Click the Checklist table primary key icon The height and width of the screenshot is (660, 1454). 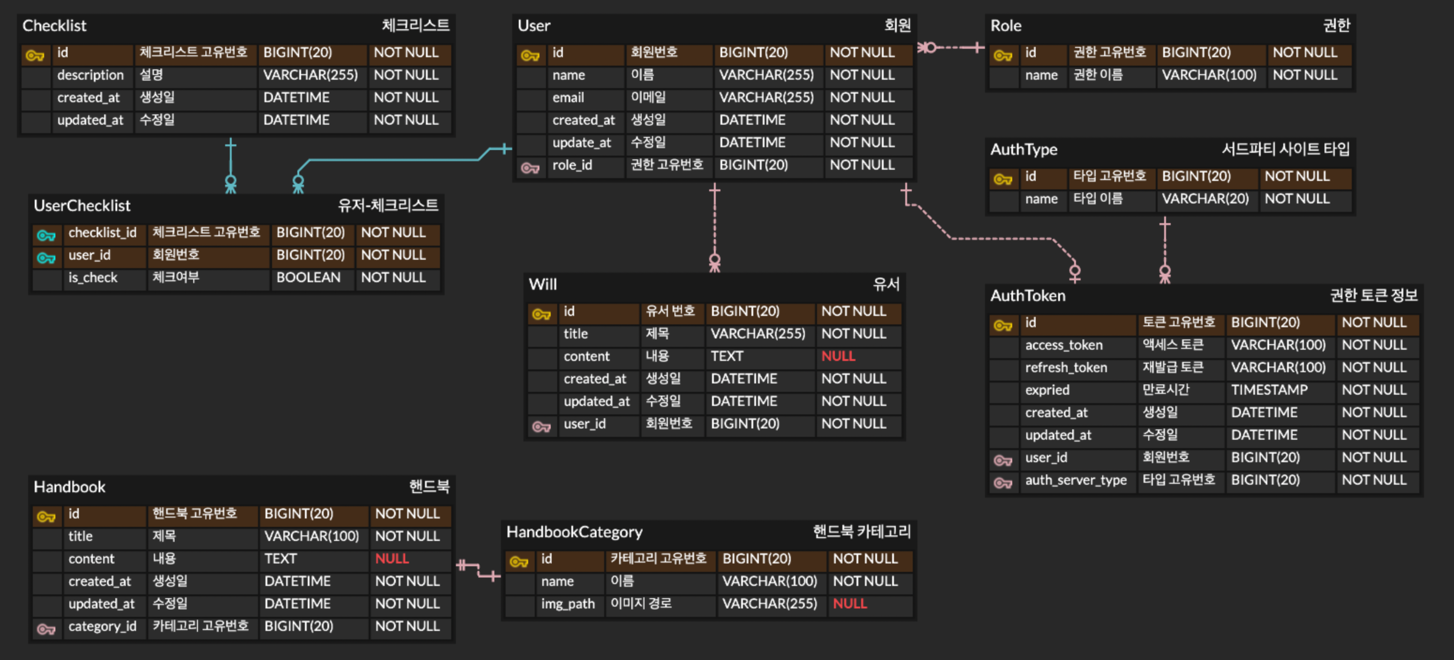click(x=35, y=55)
